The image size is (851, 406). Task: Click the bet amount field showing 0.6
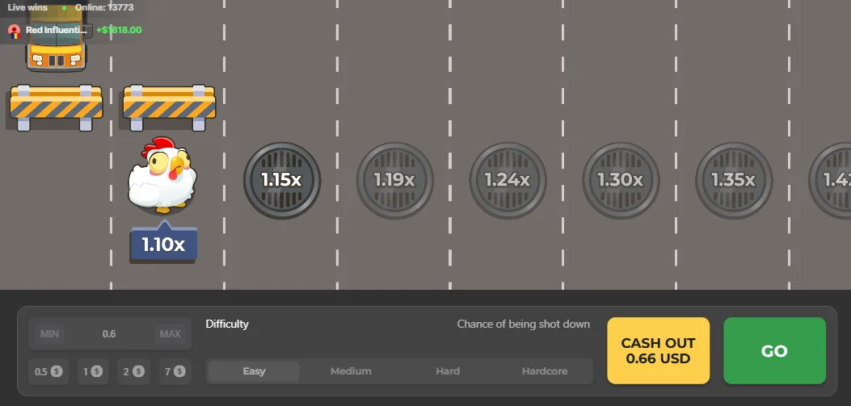coord(109,334)
